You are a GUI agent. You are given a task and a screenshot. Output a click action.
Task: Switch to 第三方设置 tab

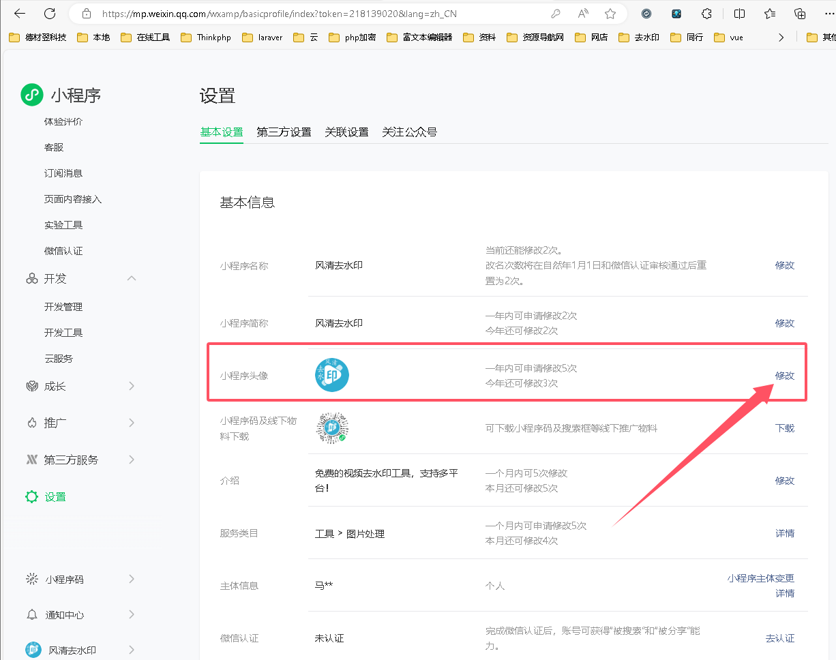[284, 132]
